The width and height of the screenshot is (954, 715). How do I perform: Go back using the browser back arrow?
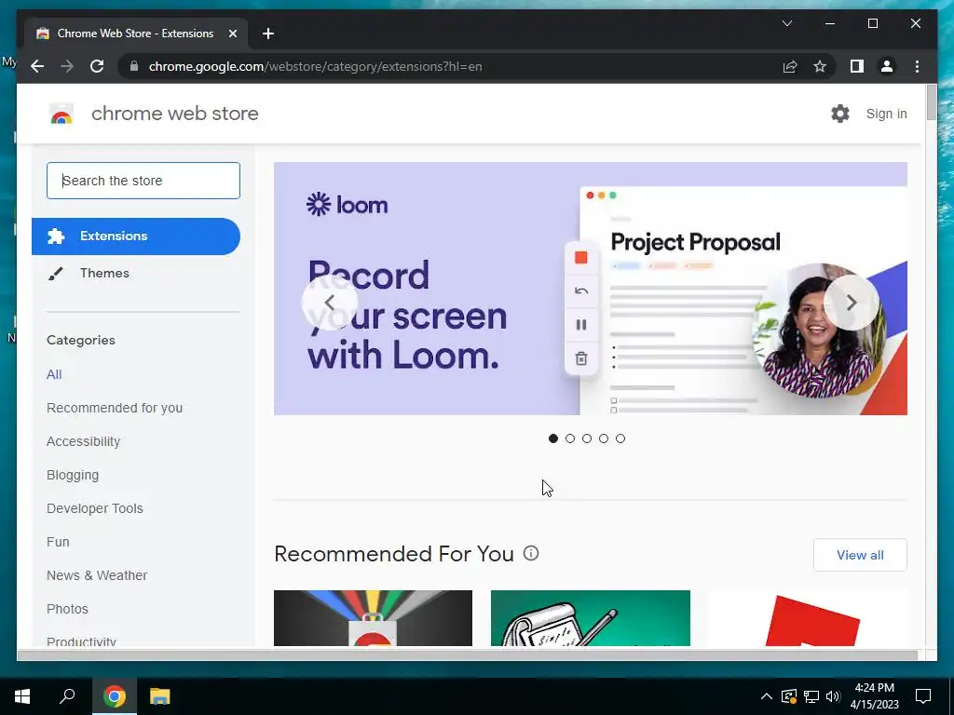pos(37,66)
